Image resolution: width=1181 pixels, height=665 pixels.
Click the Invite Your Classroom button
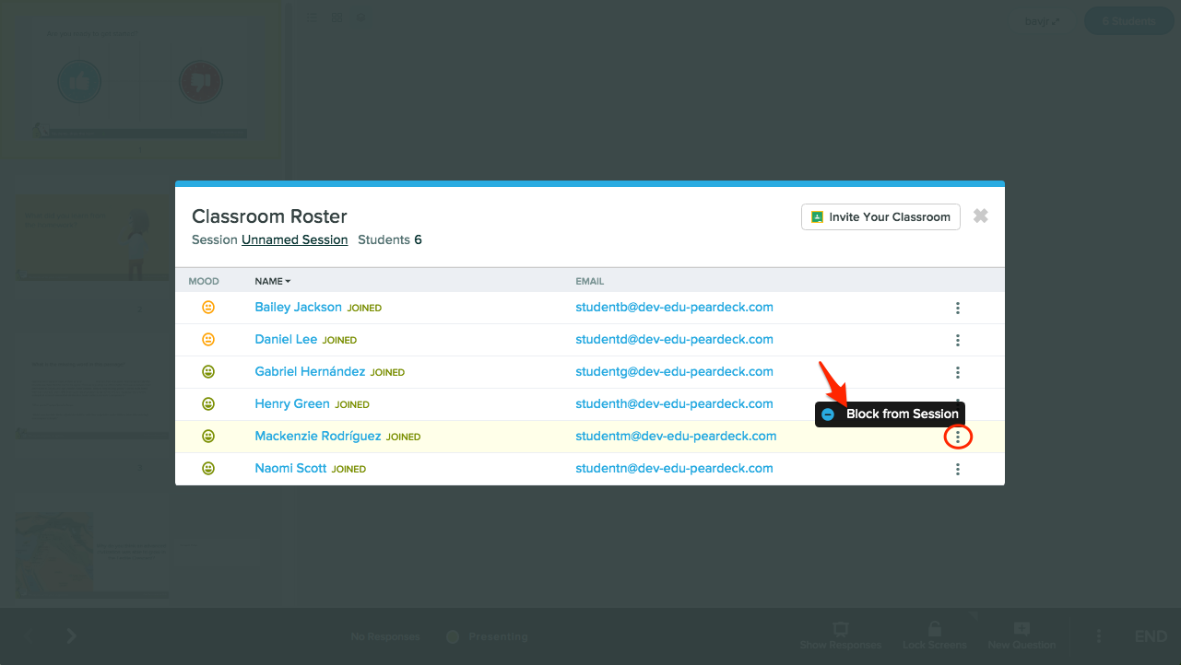tap(880, 217)
